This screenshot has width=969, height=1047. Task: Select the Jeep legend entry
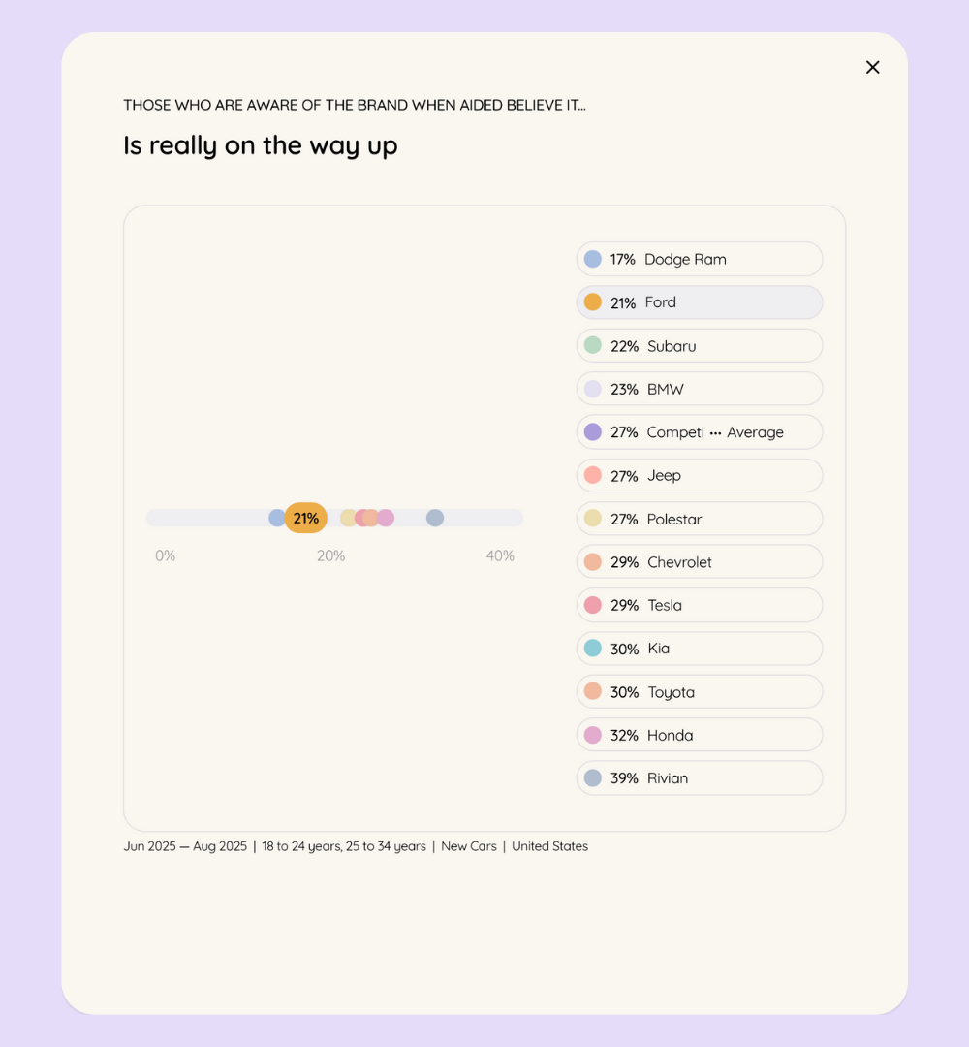(x=700, y=475)
